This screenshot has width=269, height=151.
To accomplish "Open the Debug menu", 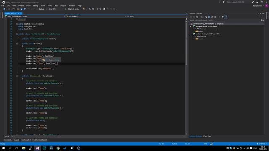I will tap(36, 5).
